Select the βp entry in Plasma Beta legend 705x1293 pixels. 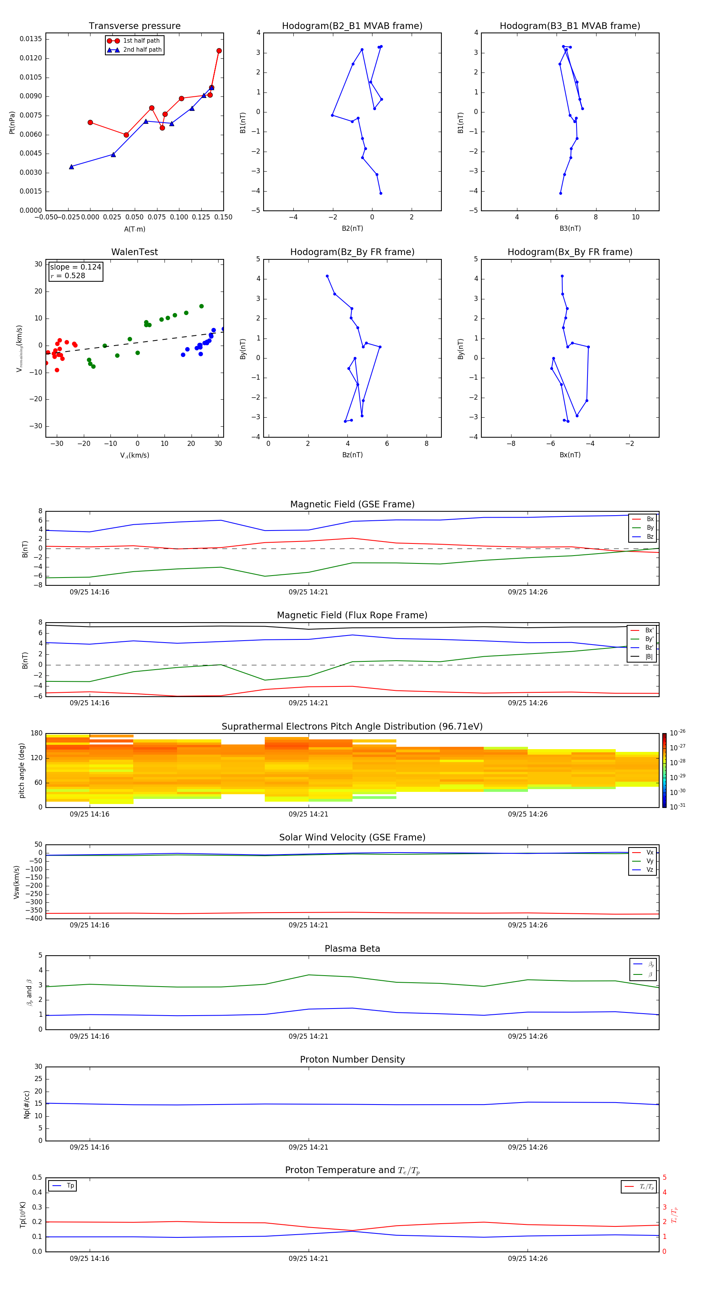pyautogui.click(x=643, y=964)
